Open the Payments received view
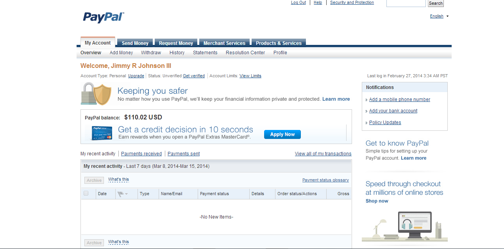504x249 pixels. coord(141,154)
